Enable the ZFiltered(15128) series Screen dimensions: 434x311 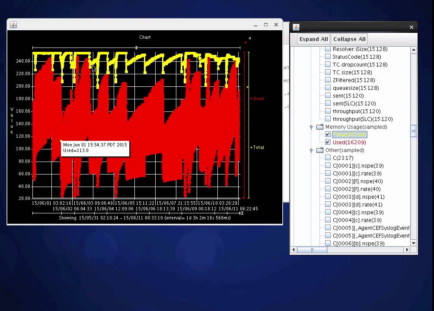328,80
